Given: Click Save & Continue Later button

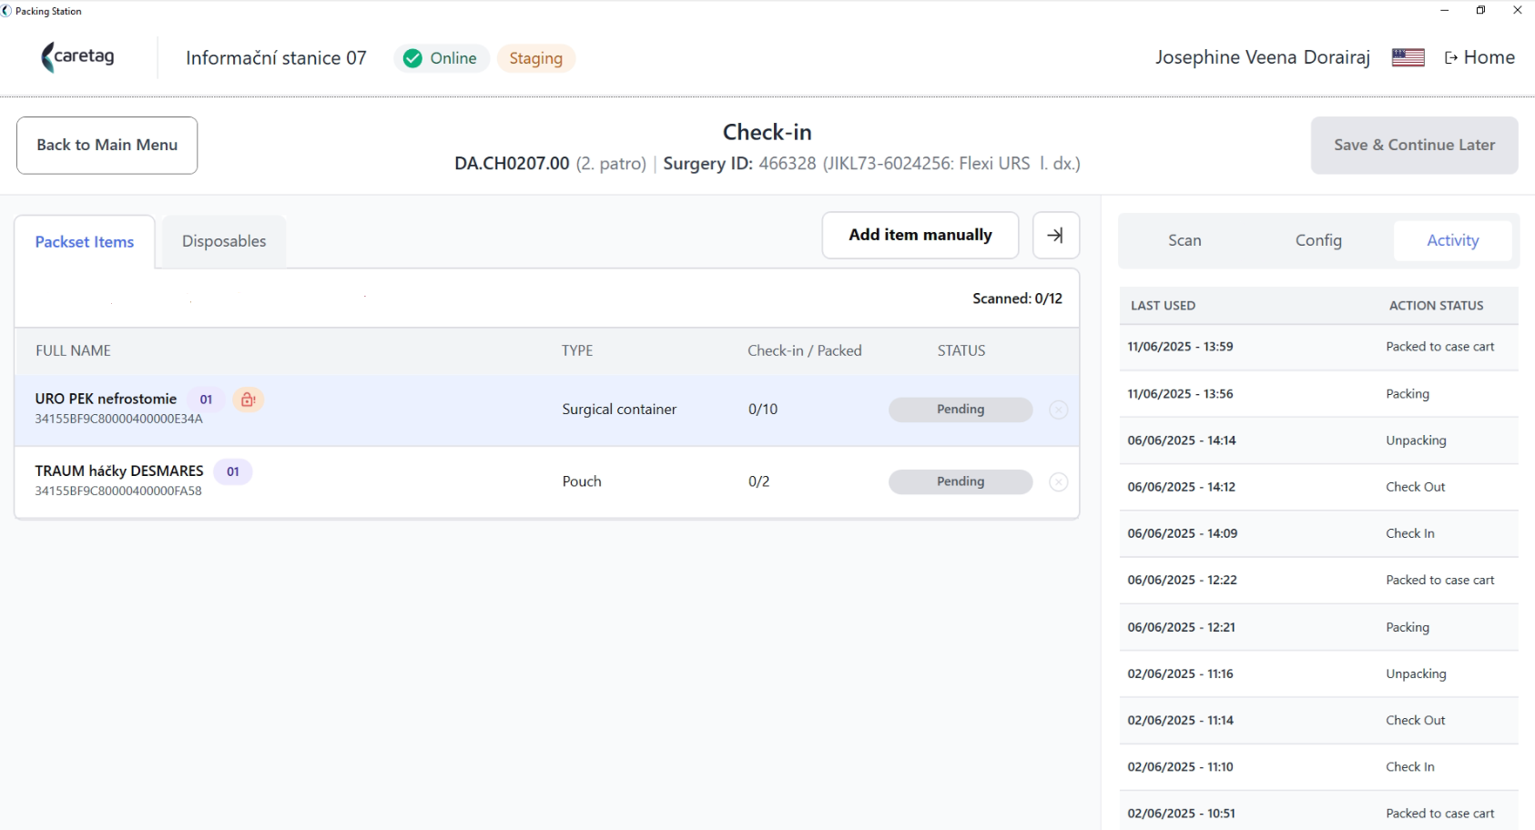Looking at the screenshot, I should (x=1414, y=146).
